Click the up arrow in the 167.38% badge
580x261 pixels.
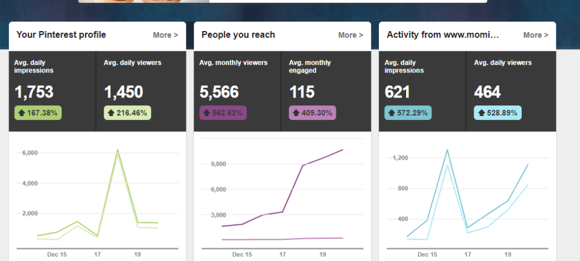click(22, 113)
